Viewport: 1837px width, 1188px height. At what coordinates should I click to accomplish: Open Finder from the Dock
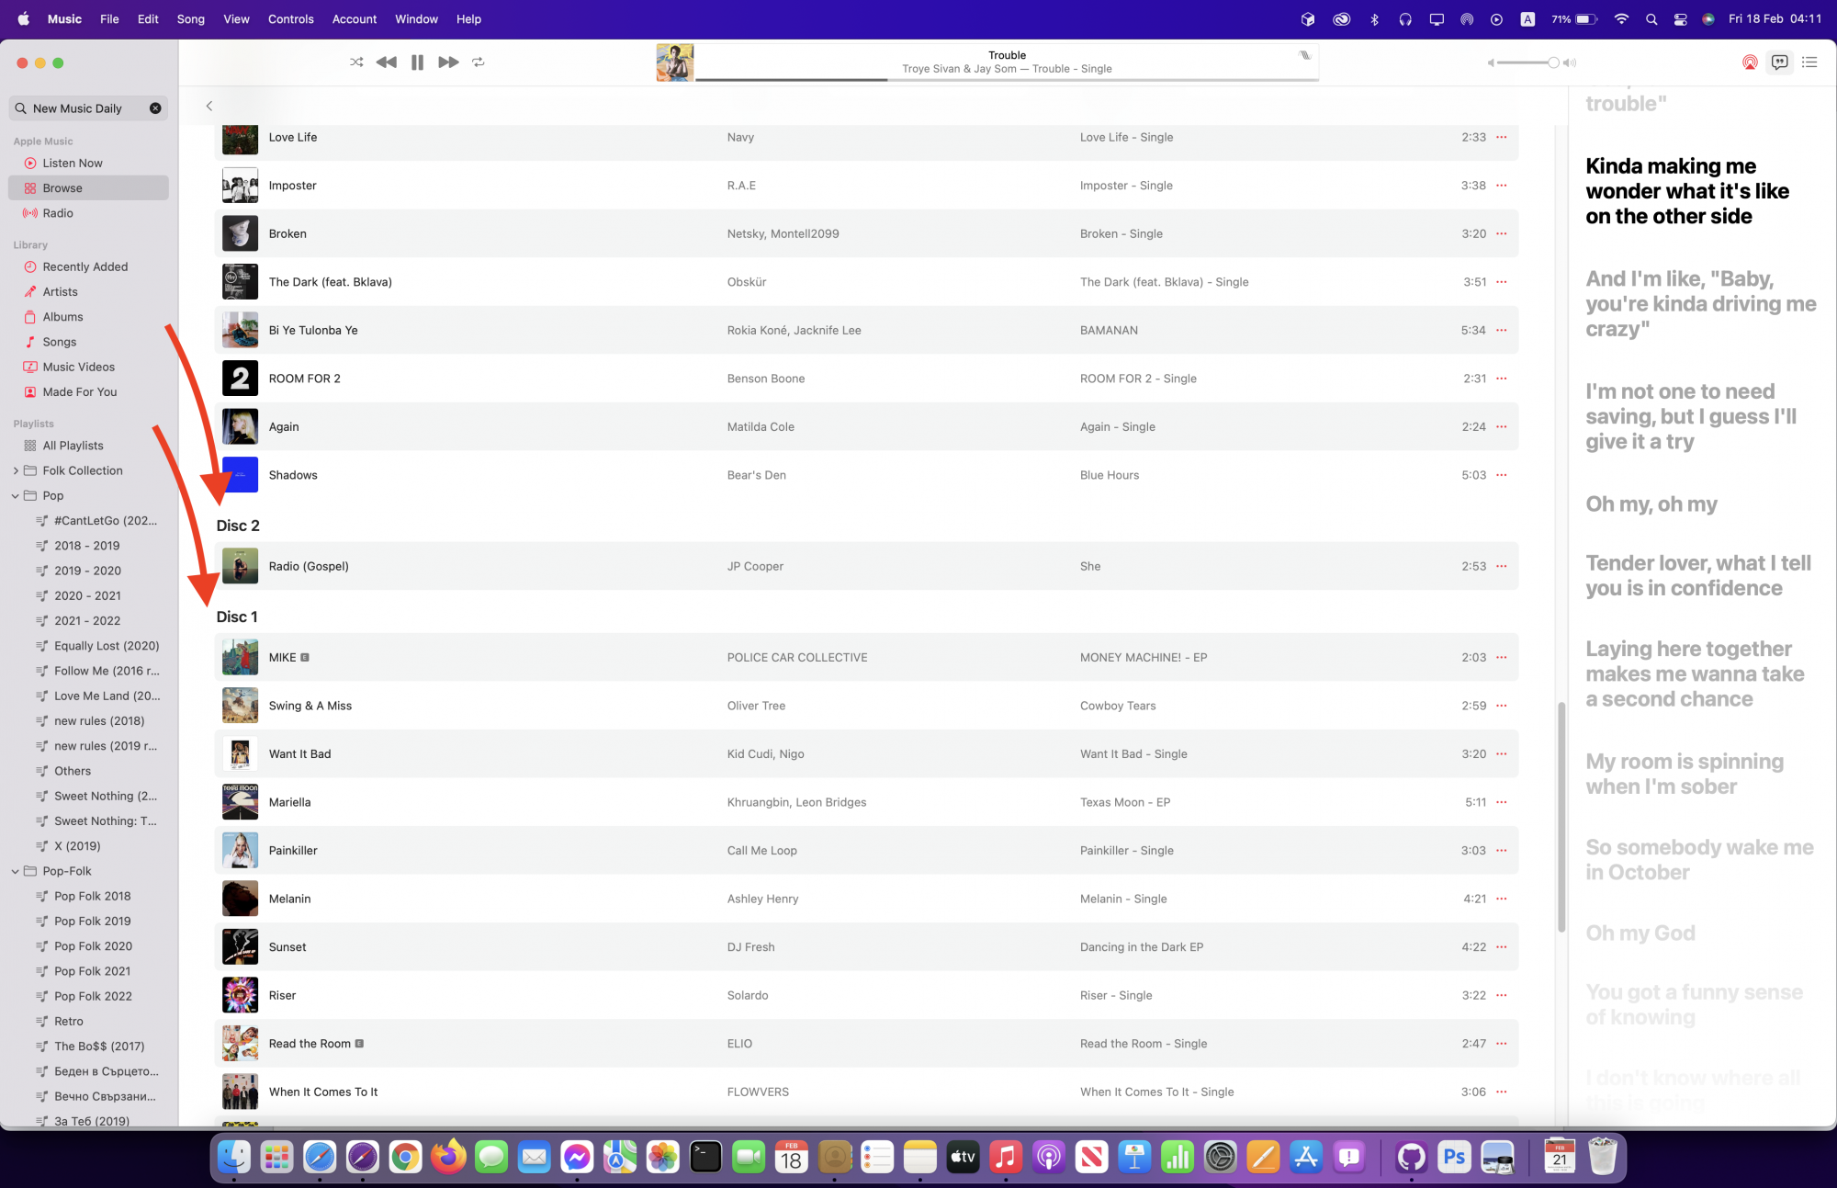point(233,1157)
